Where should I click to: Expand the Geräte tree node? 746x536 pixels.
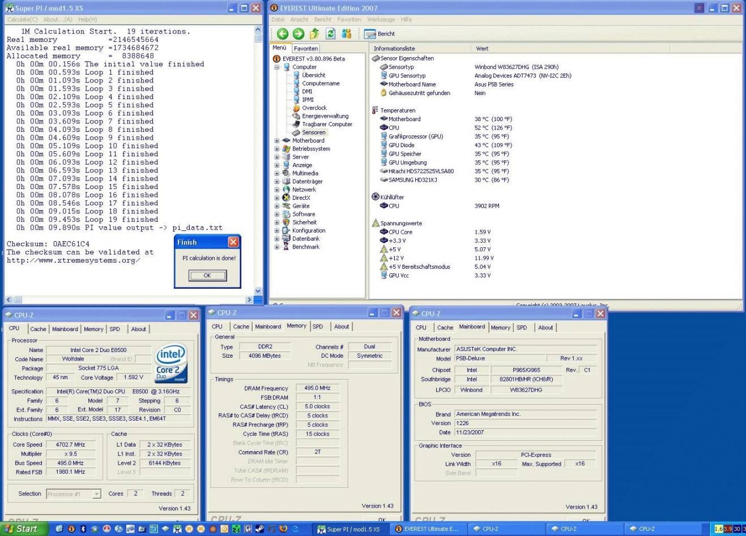[x=277, y=206]
